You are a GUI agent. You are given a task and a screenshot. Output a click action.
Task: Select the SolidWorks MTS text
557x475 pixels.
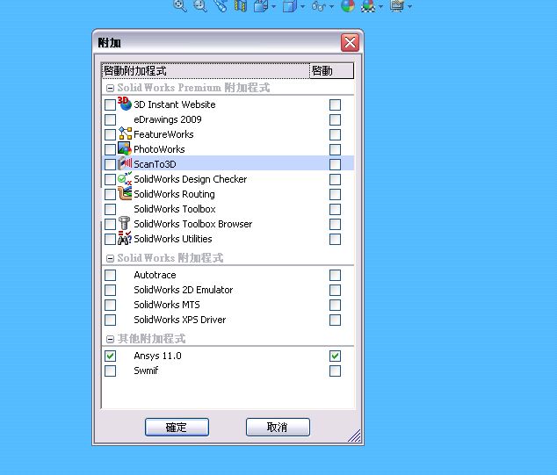[x=167, y=305]
